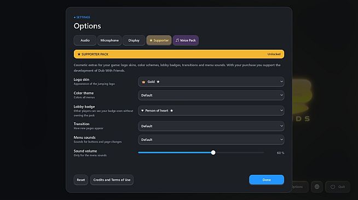This screenshot has height=200, width=358.
Task: Click the Unlocked status label
Action: click(x=274, y=54)
